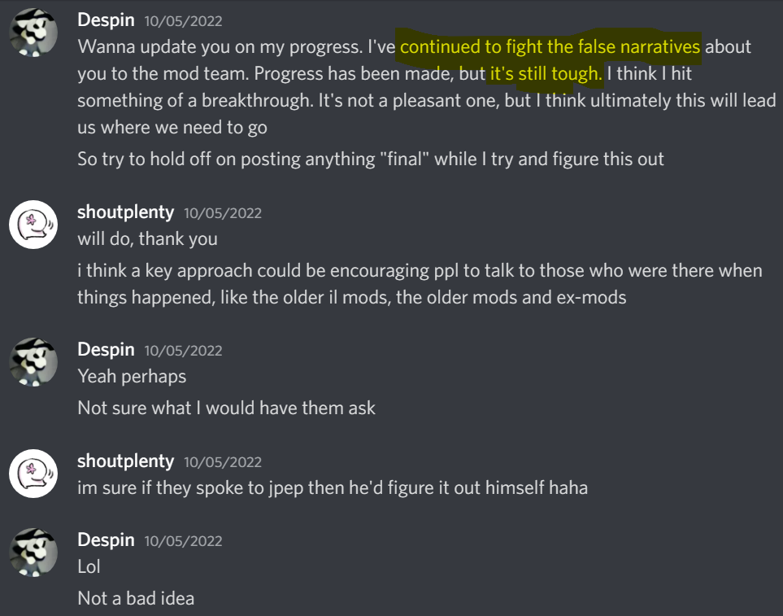Click the "Not a bad idea" message
The image size is (783, 616).
[136, 599]
